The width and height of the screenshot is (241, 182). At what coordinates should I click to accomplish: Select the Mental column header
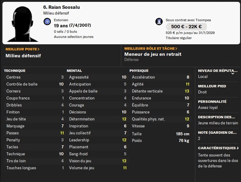(x=74, y=71)
